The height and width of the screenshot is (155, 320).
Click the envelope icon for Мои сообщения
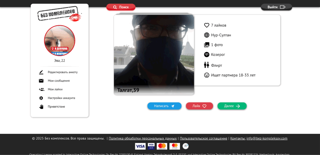pyautogui.click(x=41, y=81)
